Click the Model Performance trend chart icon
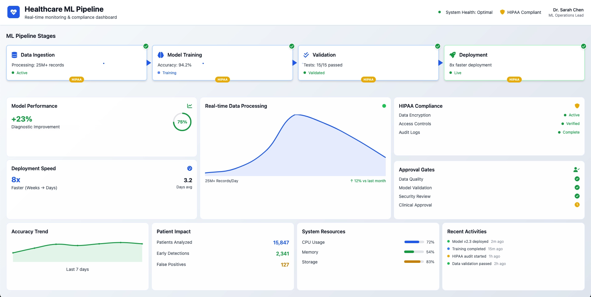The width and height of the screenshot is (591, 297). [x=190, y=106]
